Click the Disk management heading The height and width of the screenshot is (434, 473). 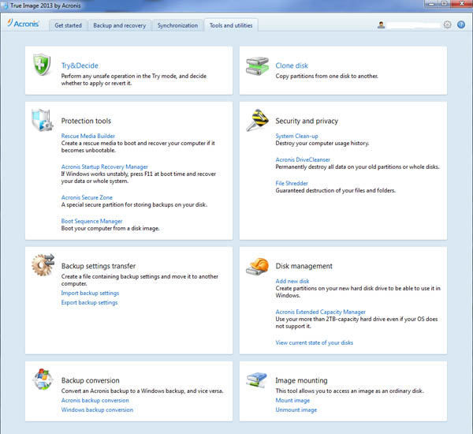point(304,266)
